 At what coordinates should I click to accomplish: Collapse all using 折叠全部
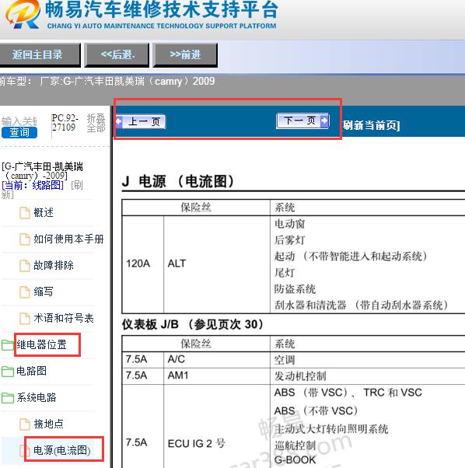[96, 123]
